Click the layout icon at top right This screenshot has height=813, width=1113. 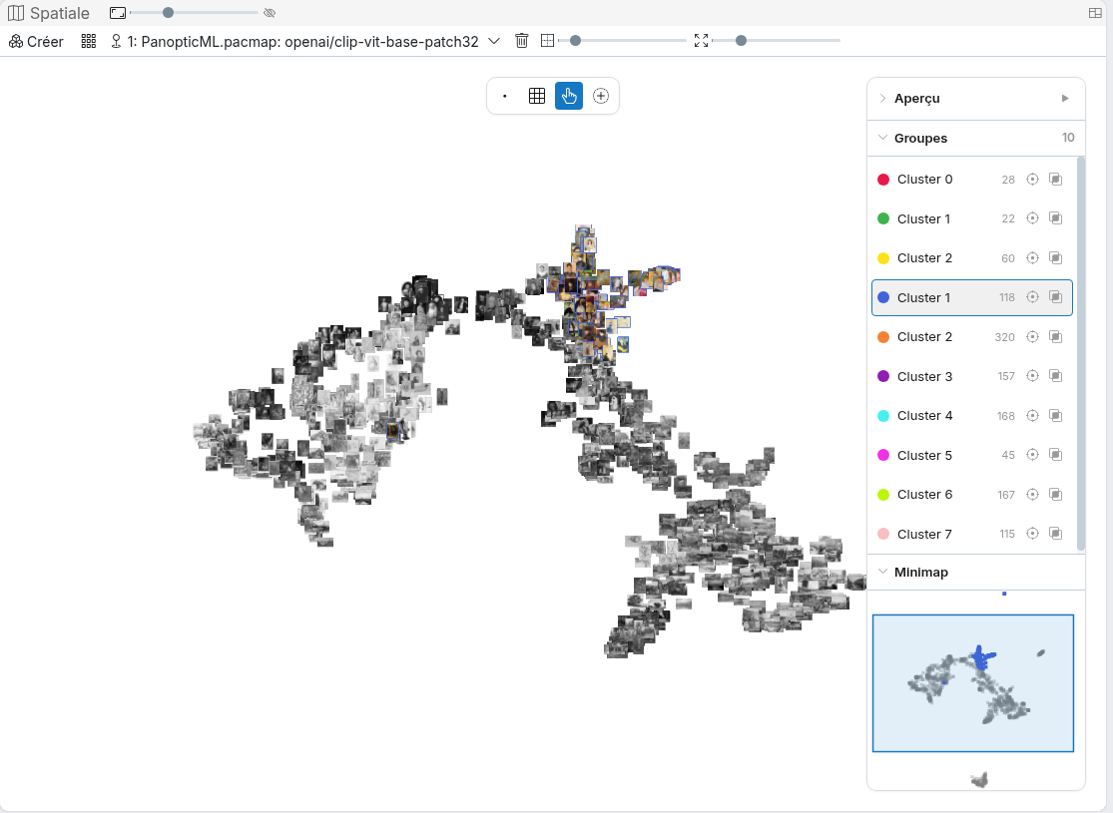click(1095, 13)
